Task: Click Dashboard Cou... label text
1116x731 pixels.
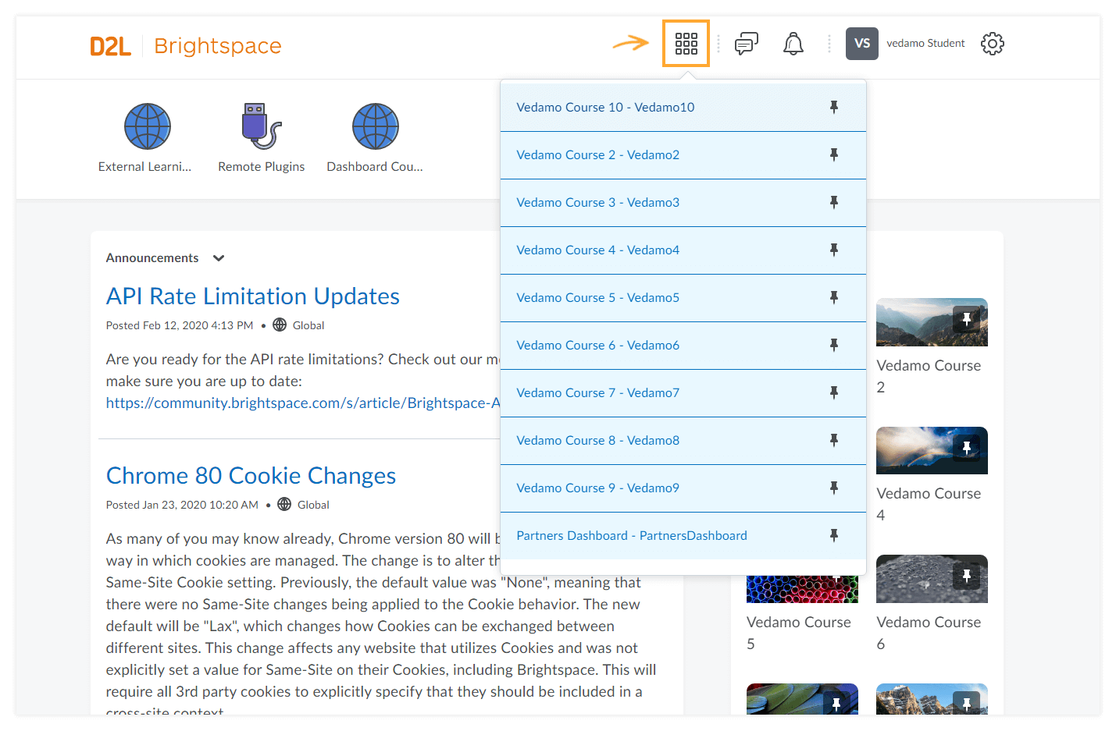Action: tap(375, 167)
